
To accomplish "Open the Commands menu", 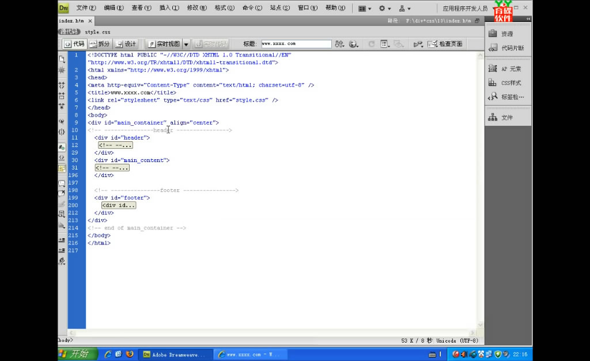I will tap(252, 8).
